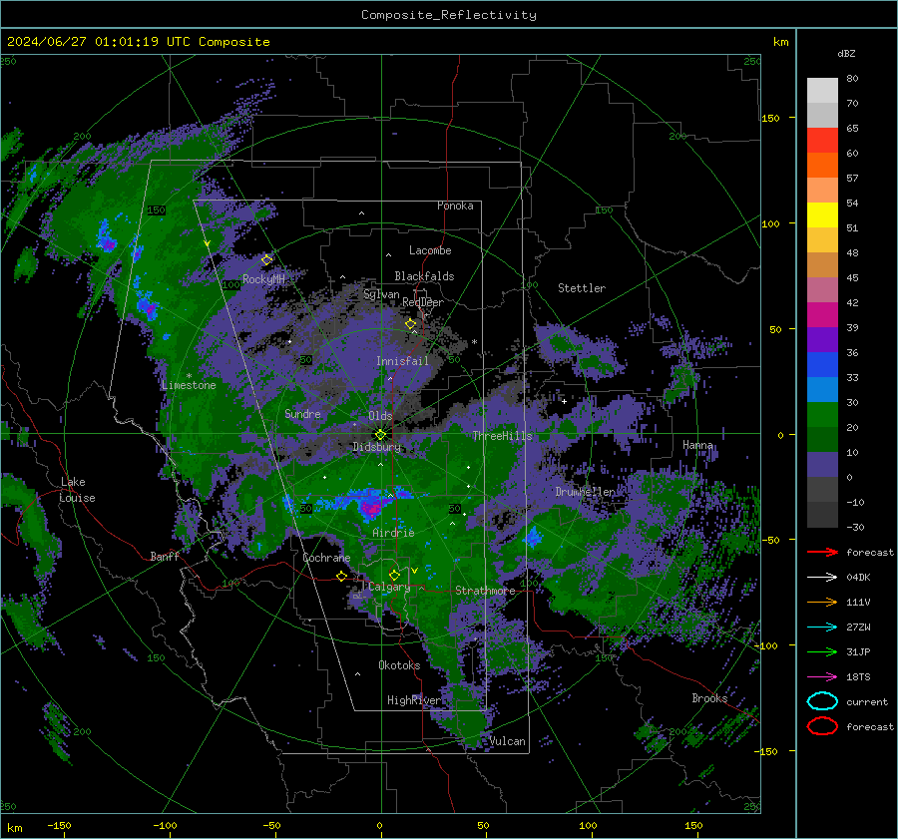Click the yellow diamond marker near RedDeer

click(411, 324)
